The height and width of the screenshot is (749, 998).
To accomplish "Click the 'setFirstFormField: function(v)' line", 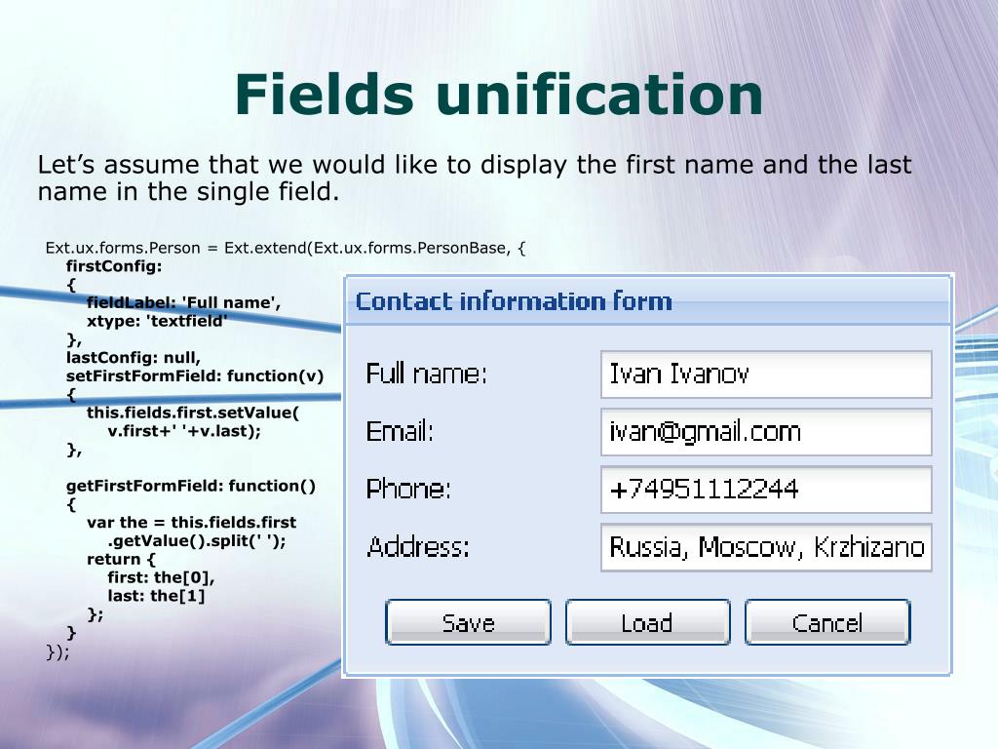I will click(x=195, y=376).
